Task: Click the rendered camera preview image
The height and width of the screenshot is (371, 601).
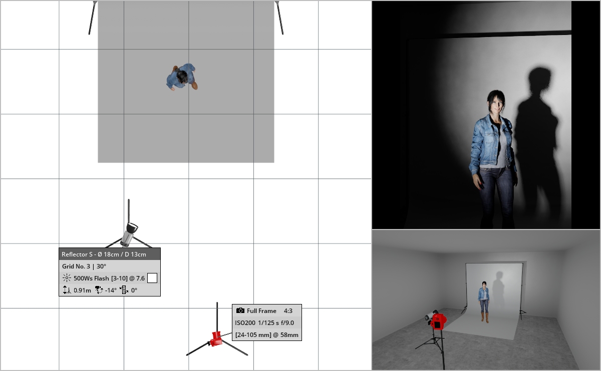Action: [486, 114]
